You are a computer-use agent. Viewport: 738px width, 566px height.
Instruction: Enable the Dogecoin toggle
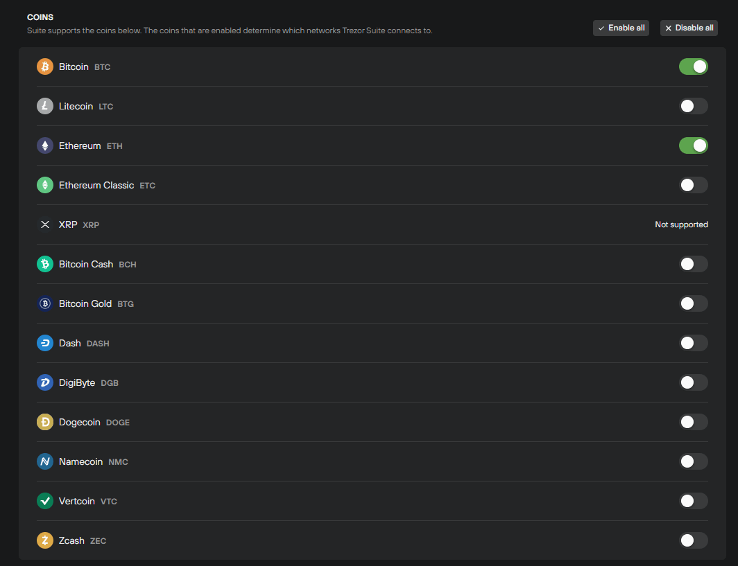point(694,422)
